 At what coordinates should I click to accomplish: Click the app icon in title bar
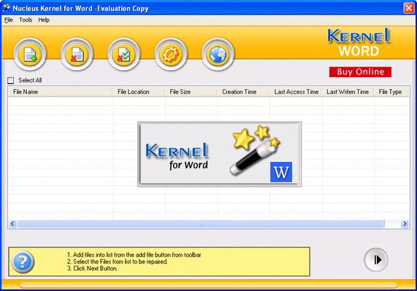click(7, 8)
